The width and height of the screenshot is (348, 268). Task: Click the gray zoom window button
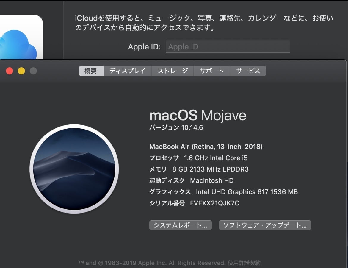[x=33, y=71]
